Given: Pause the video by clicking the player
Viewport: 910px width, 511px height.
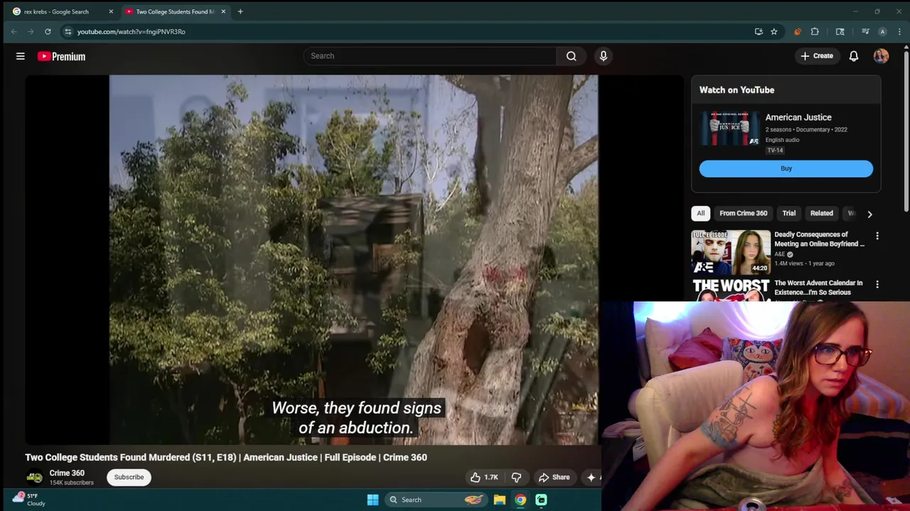Looking at the screenshot, I should point(353,260).
